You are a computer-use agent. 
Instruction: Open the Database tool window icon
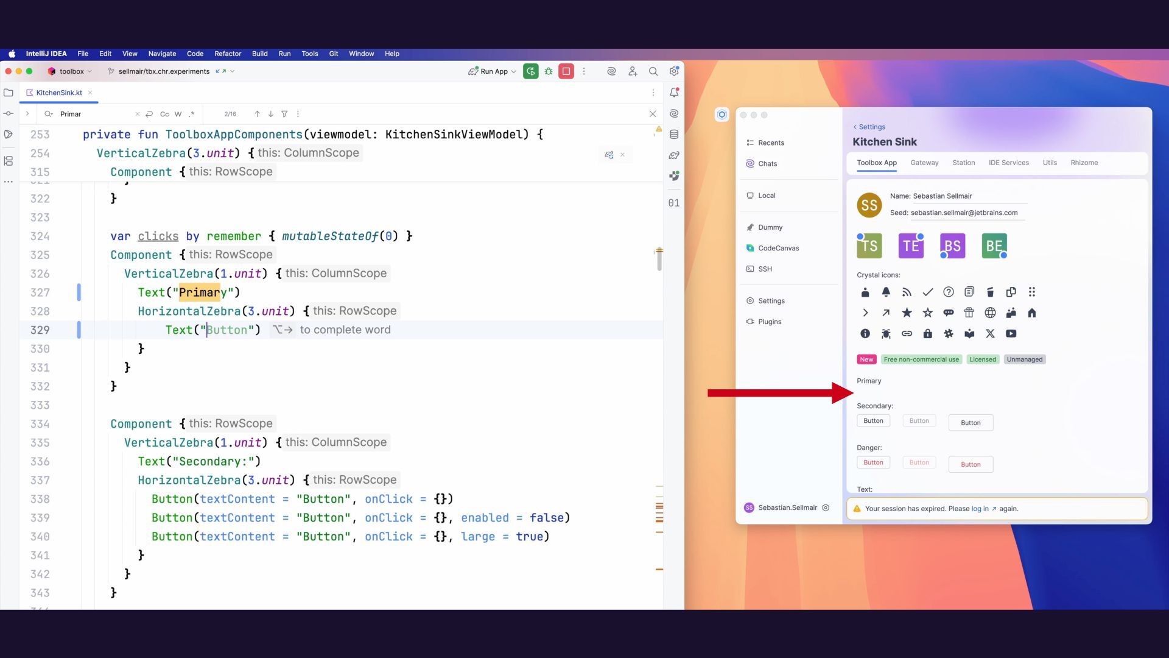[x=674, y=135]
